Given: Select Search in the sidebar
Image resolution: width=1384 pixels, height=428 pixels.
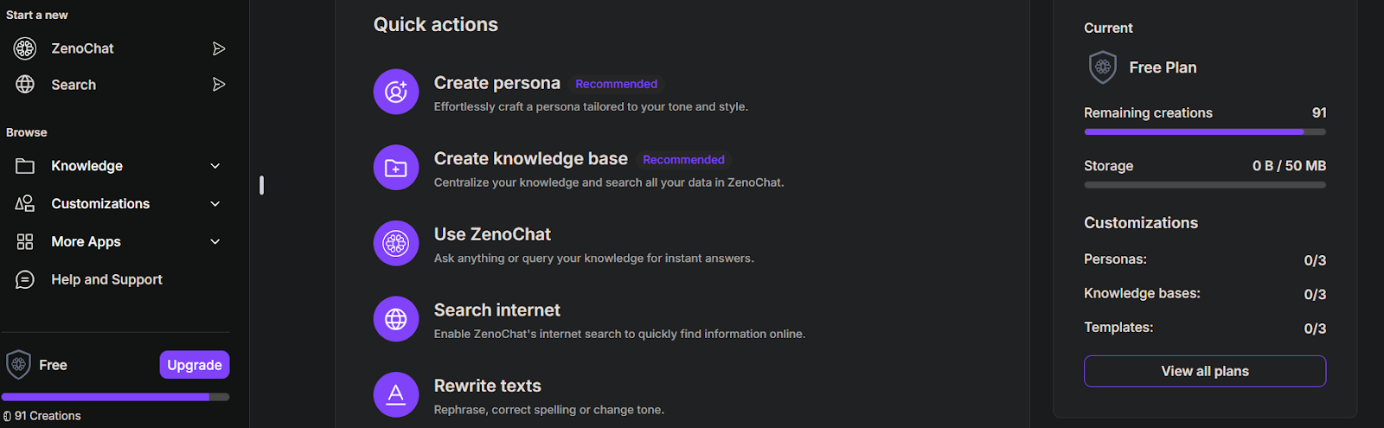Looking at the screenshot, I should (74, 85).
